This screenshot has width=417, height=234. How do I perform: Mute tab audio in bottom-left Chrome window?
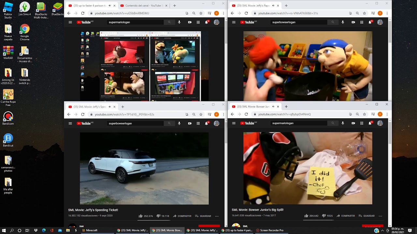[109, 107]
